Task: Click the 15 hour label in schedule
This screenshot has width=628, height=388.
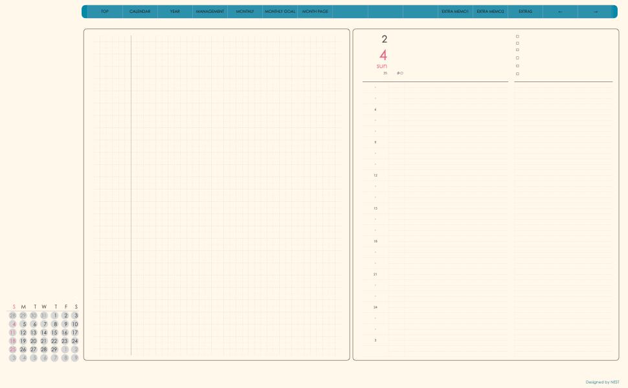Action: pos(376,208)
